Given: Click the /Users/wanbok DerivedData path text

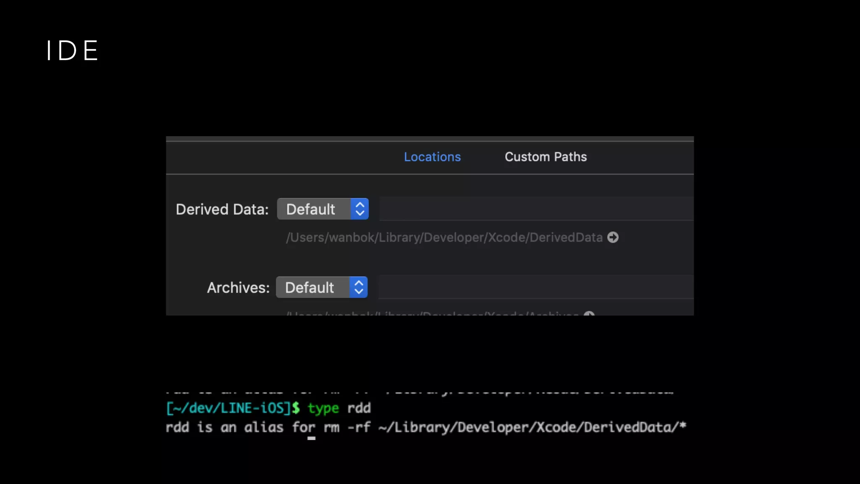Looking at the screenshot, I should (444, 237).
